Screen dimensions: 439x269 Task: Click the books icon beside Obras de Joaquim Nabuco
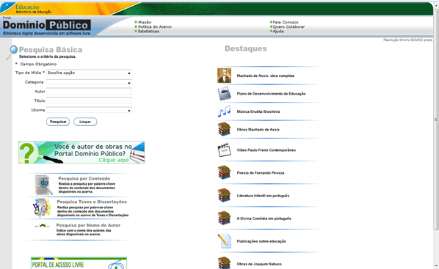(x=224, y=263)
